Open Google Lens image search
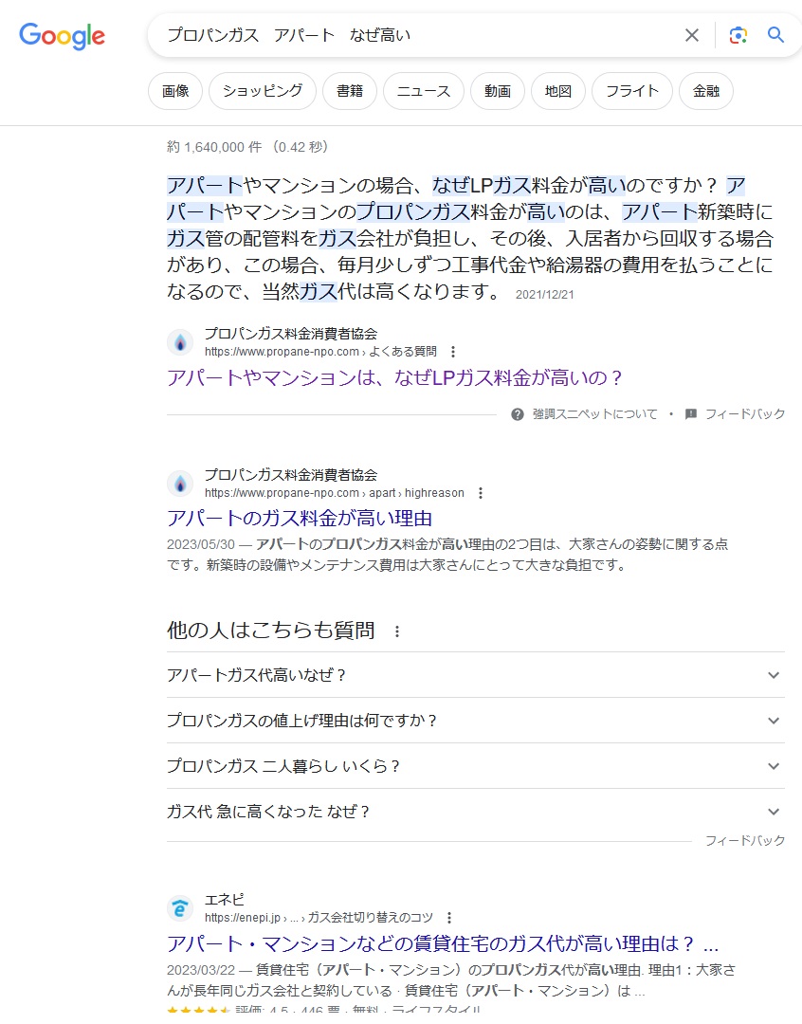The height and width of the screenshot is (1024, 802). (x=738, y=35)
